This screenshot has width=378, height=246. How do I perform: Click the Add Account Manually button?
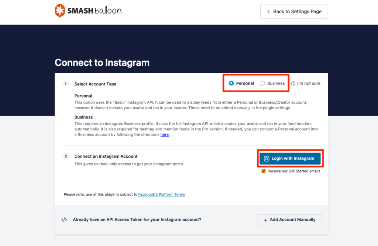click(289, 219)
